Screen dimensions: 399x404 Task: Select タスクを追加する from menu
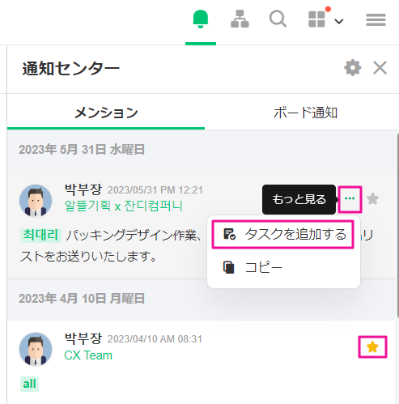point(283,234)
